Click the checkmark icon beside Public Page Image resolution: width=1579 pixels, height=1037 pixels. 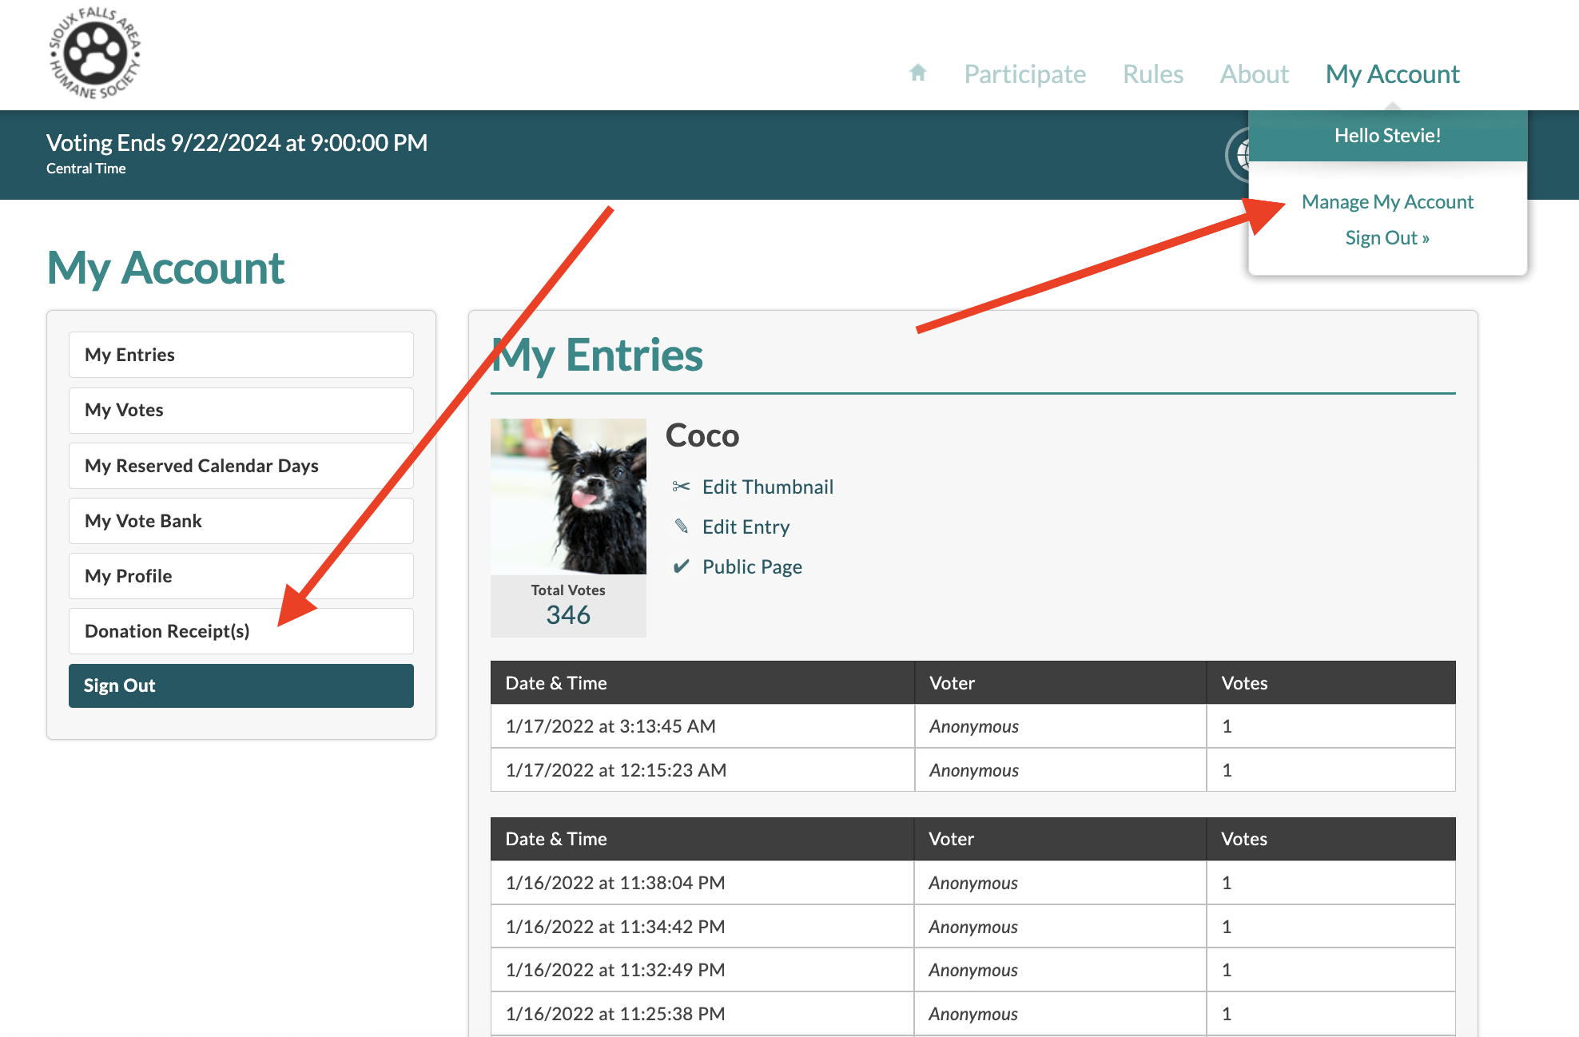[x=681, y=566]
